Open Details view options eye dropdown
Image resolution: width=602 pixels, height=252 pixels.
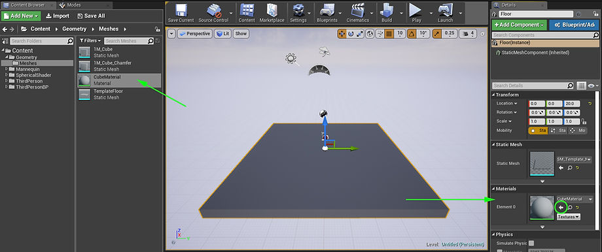593,86
